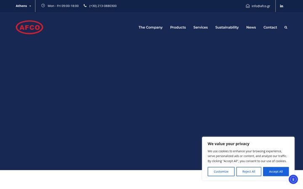The width and height of the screenshot is (303, 189).
Task: Go to homepage via the AFCO logo
Action: 29,27
